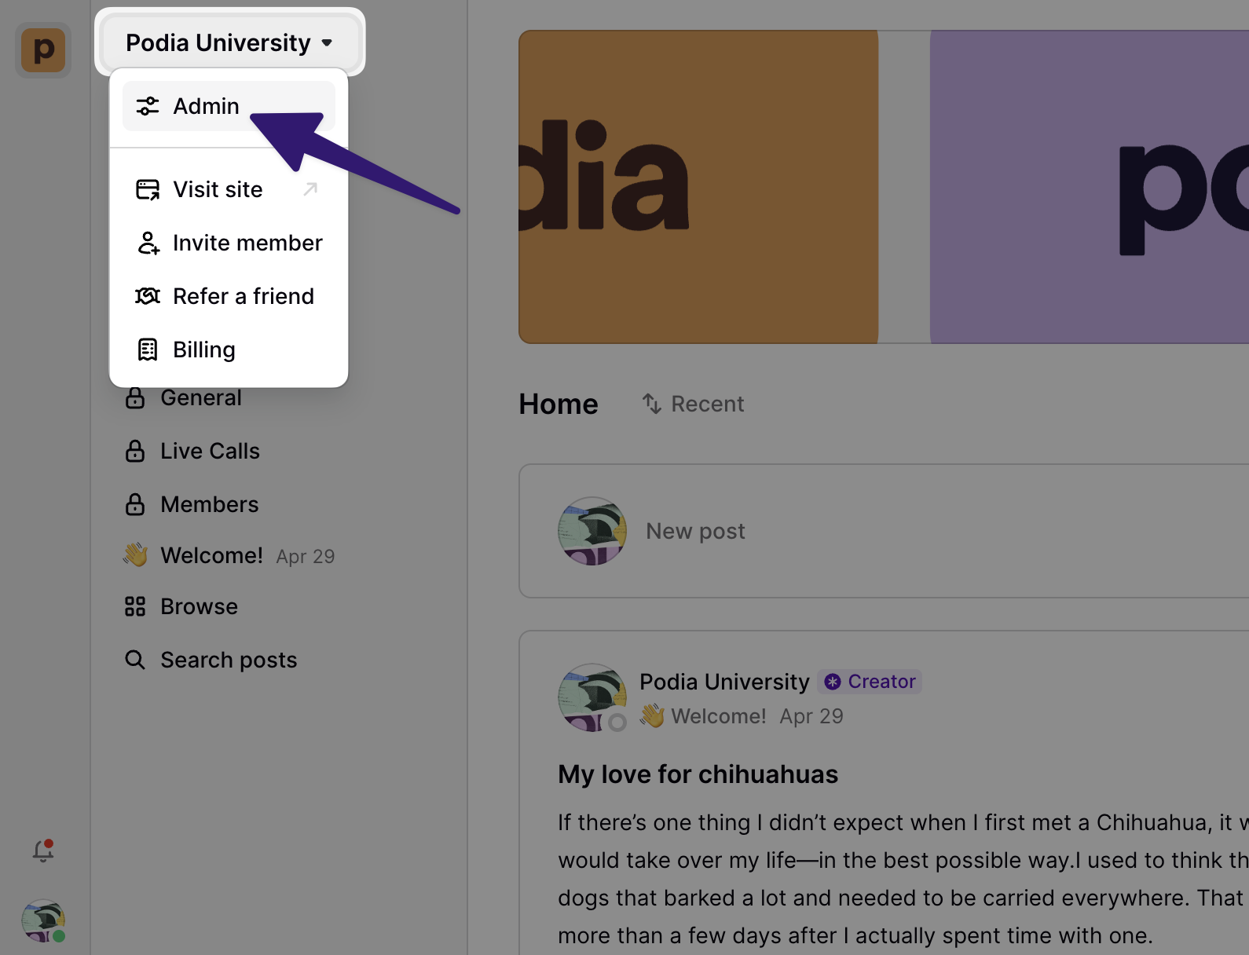Click the Welcome! channel tag on post

point(703,716)
